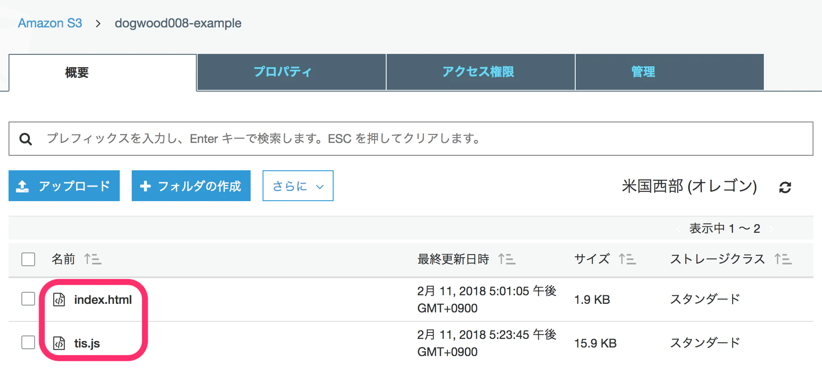822x380 pixels.
Task: Click the 表示中 1〜2 pagination text
Action: tap(724, 229)
